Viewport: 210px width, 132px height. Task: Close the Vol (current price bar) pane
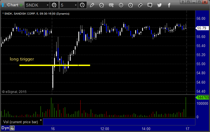click(41, 120)
